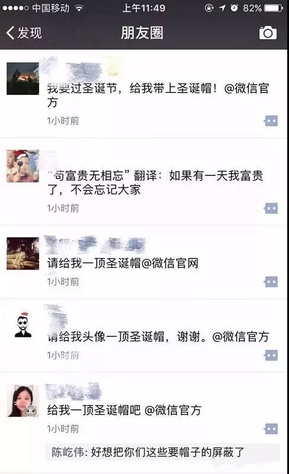Open the cartoon man with sunglasses avatar
Image resolution: width=289 pixels, height=474 pixels.
tap(23, 325)
